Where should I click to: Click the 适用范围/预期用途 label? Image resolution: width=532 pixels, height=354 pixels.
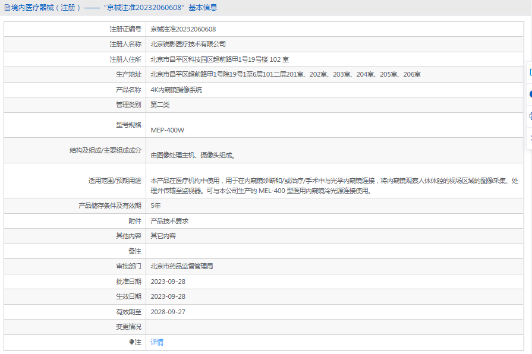[115, 181]
